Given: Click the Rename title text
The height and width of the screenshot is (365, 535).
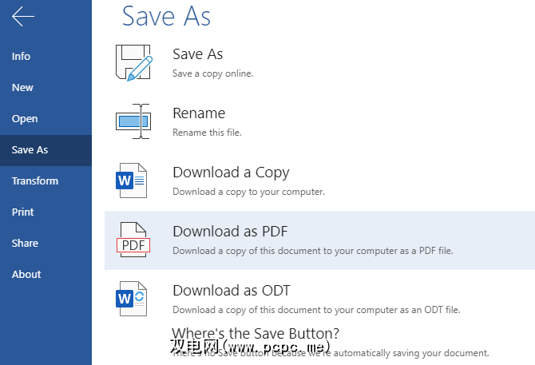Looking at the screenshot, I should click(x=199, y=113).
